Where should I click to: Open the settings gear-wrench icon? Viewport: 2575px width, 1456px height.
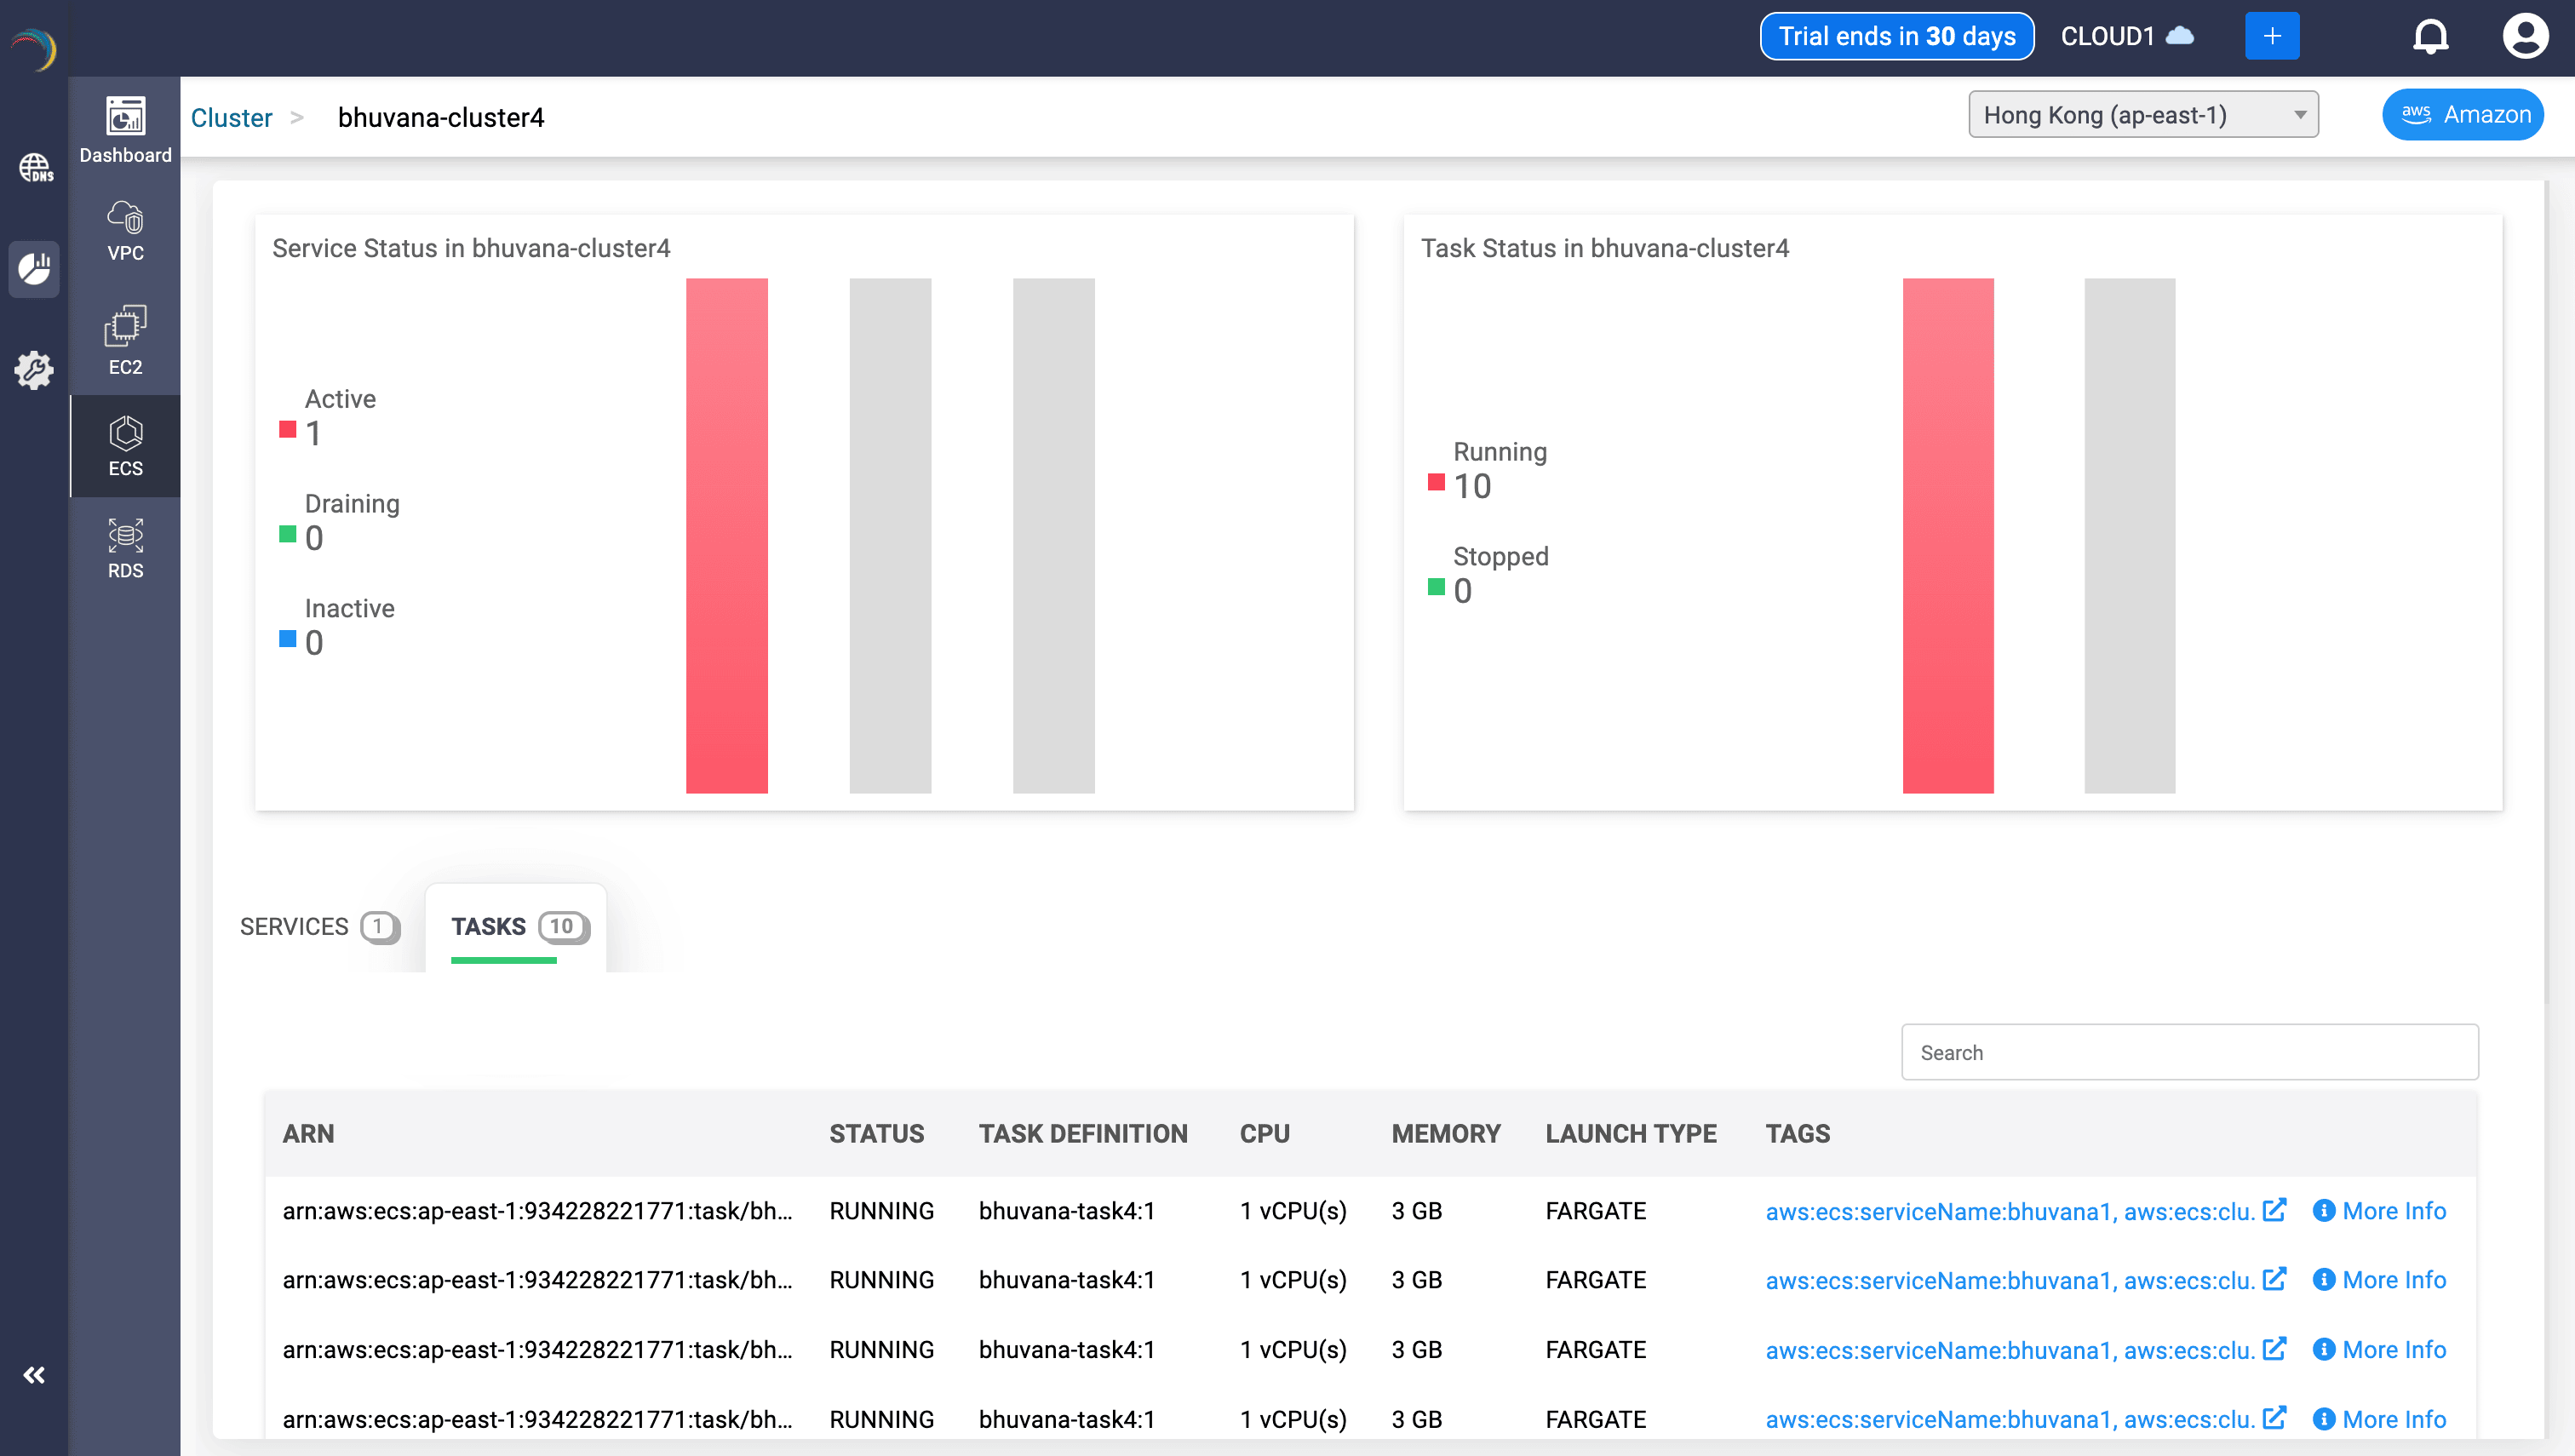coord(34,369)
